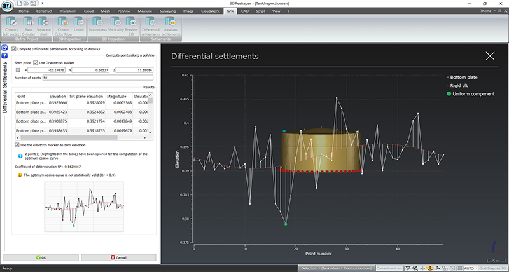Viewport: 509px width, 272px height.
Task: Click the blue help question mark icon
Action: (4, 55)
